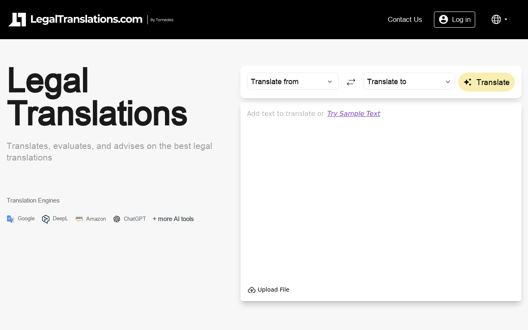Open the Contact Us page
528x330 pixels.
pos(405,19)
